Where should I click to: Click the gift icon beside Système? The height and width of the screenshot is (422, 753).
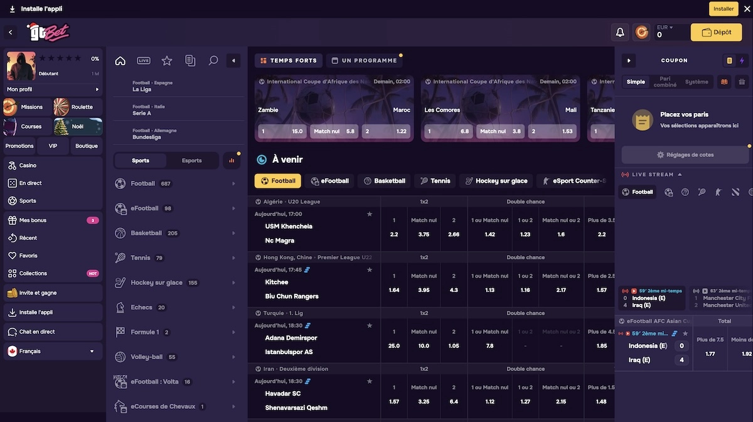742,82
